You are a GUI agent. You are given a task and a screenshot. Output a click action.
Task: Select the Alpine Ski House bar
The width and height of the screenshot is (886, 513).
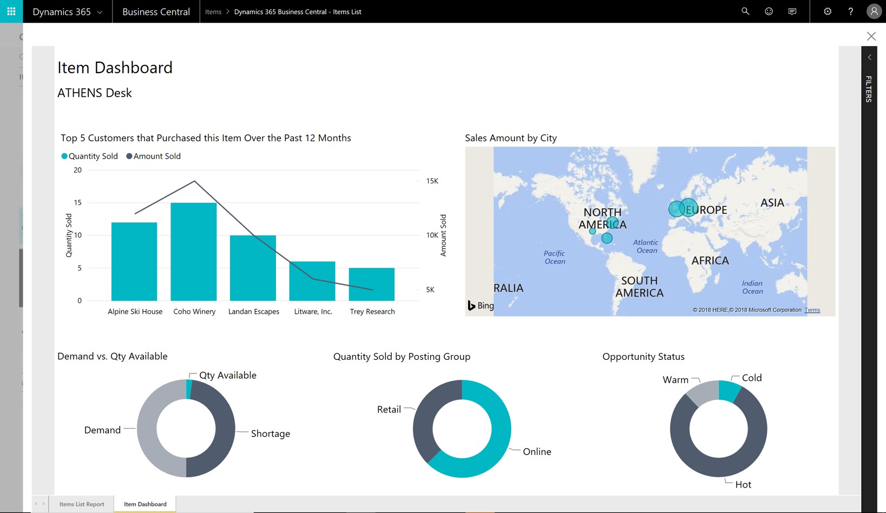pyautogui.click(x=134, y=261)
